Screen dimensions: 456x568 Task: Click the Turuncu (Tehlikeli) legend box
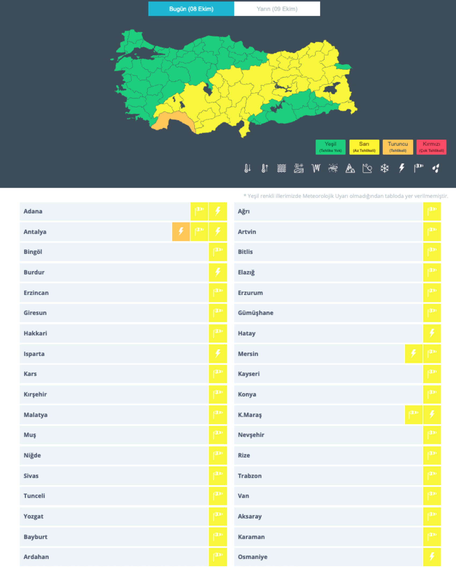tap(398, 147)
